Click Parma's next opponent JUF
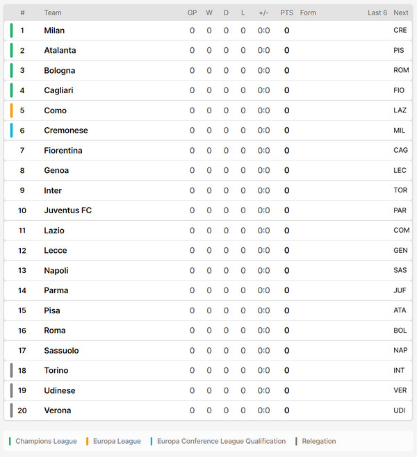Viewport: 417px width, 457px height. click(400, 290)
